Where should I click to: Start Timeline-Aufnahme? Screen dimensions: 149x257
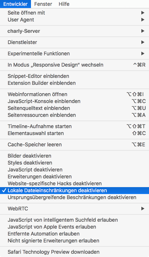click(74, 126)
